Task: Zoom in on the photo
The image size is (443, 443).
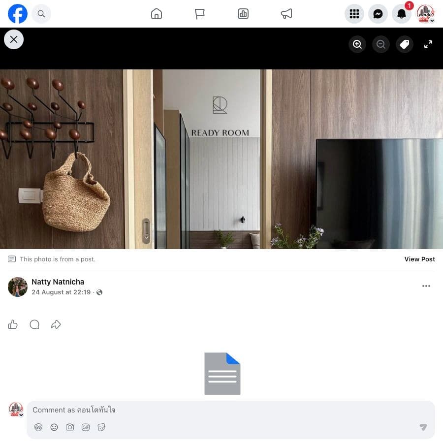Action: [357, 44]
